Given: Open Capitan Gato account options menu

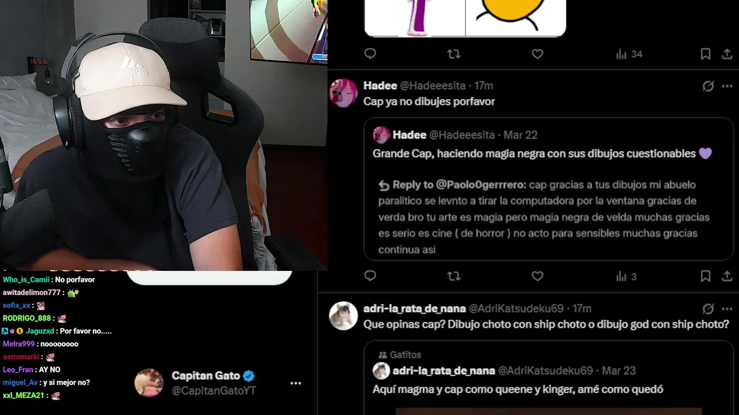Looking at the screenshot, I should [296, 383].
